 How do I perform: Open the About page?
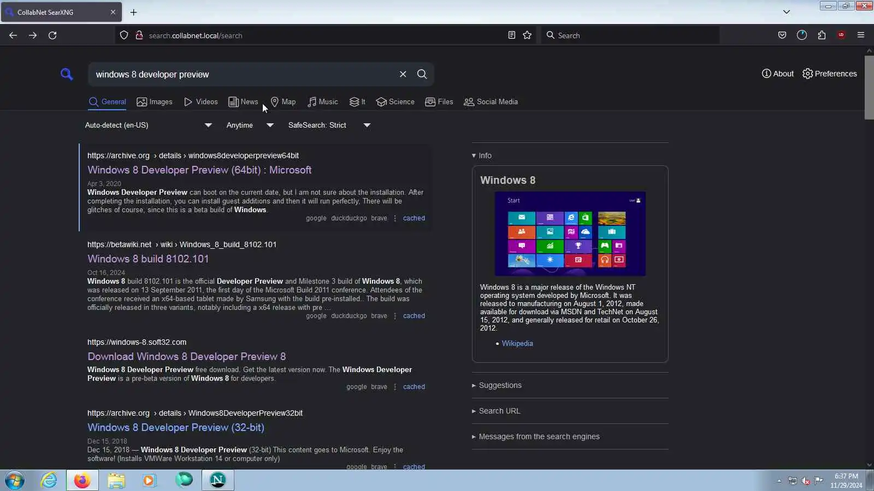pos(778,74)
